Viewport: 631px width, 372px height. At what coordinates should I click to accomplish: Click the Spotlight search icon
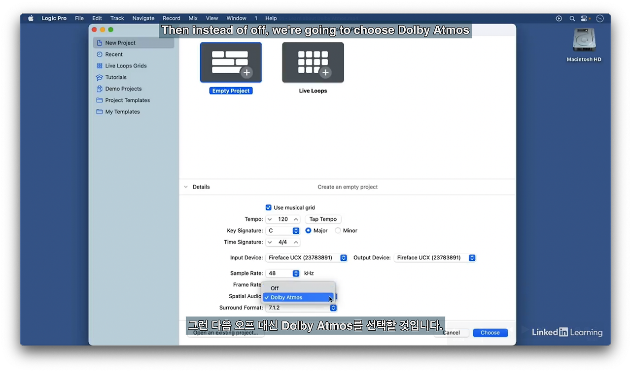[x=572, y=18]
